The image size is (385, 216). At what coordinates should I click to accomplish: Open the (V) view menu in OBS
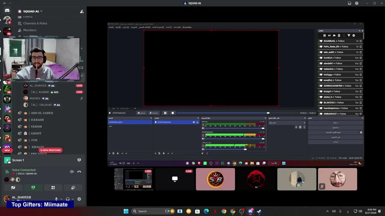click(x=126, y=27)
